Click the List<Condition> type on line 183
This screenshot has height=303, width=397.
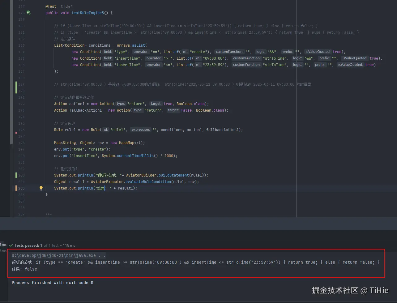click(70, 45)
